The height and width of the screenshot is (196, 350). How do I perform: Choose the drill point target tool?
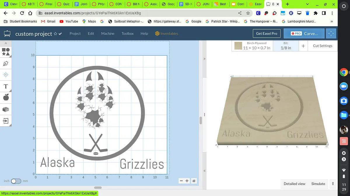(6, 75)
